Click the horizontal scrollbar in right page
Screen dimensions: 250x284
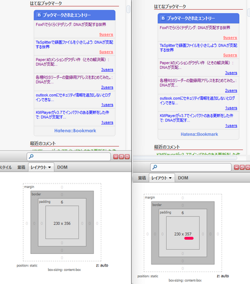[185, 158]
